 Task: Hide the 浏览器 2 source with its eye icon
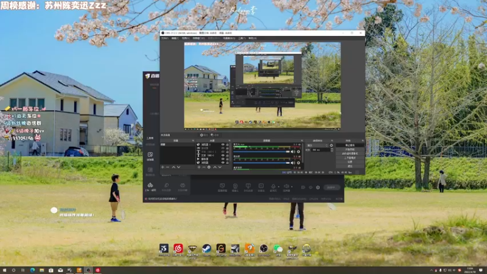[x=223, y=144]
